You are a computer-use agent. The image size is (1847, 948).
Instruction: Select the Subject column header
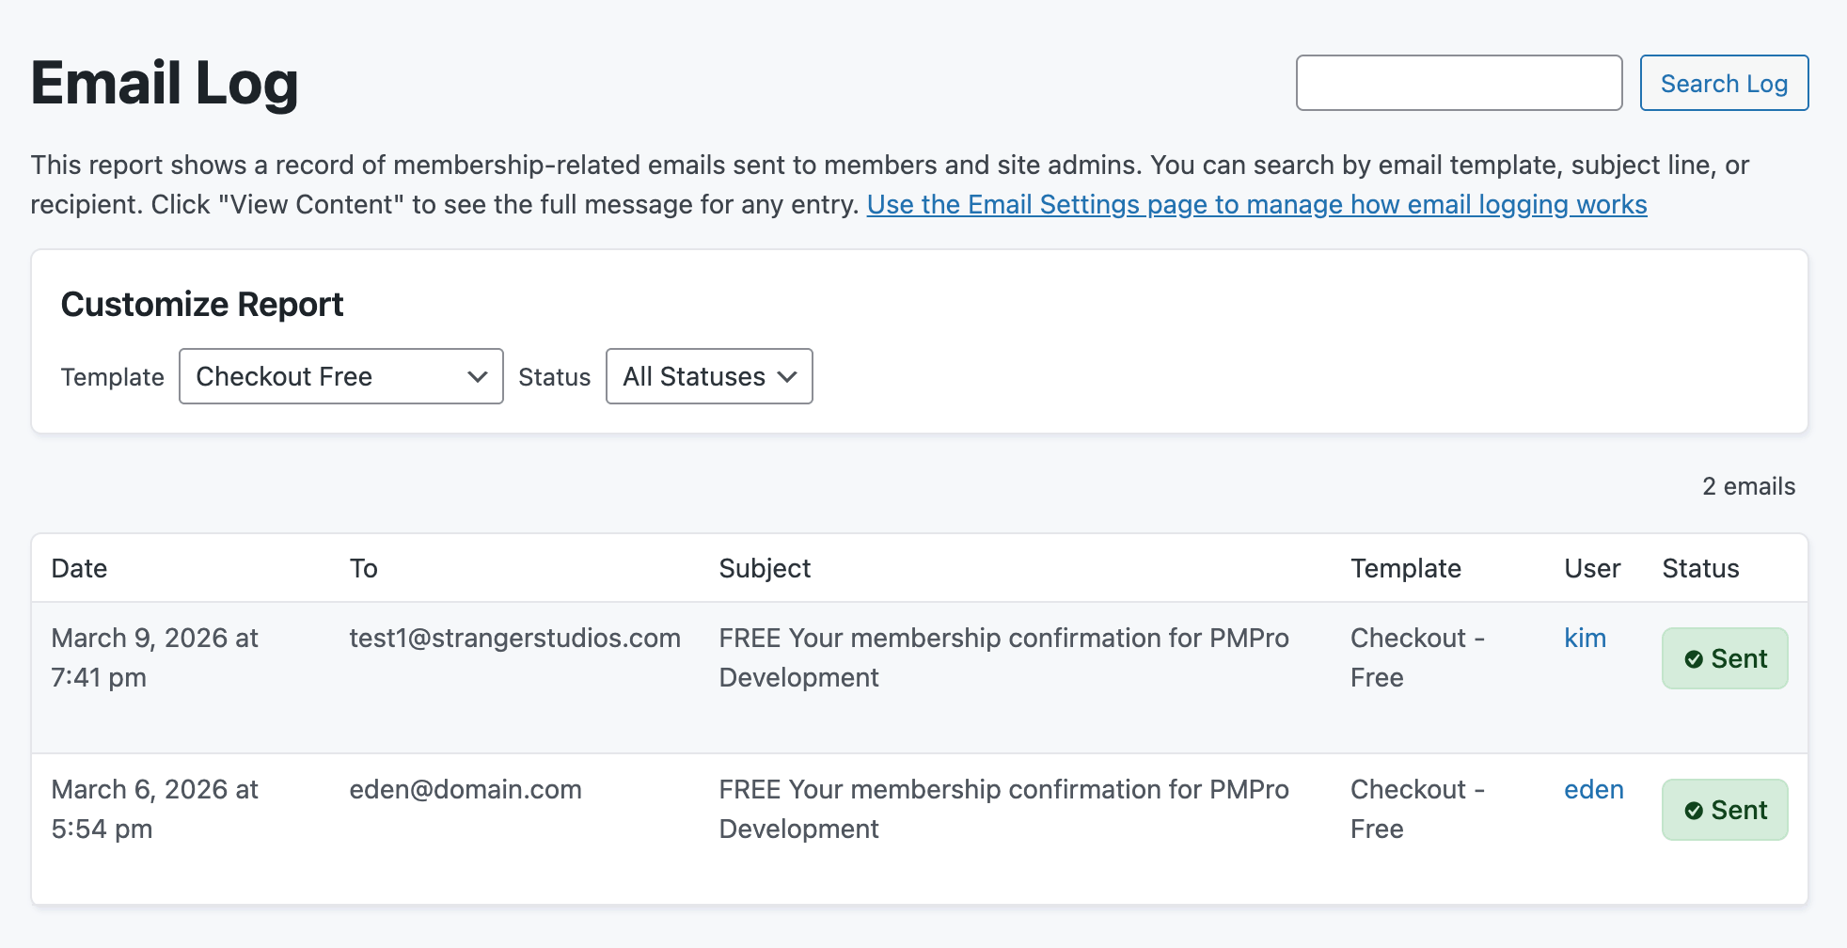pyautogui.click(x=764, y=568)
